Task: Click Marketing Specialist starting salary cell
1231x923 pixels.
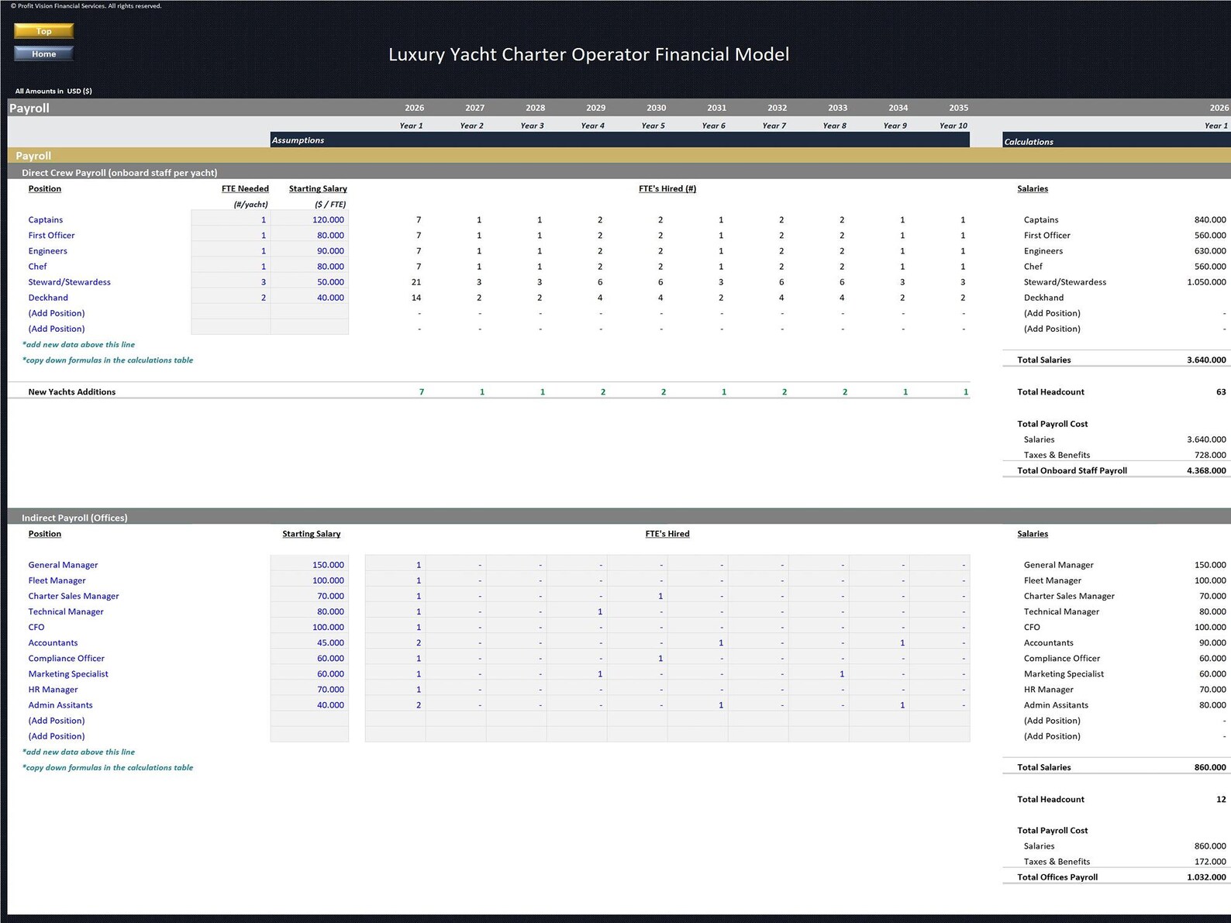Action: point(309,673)
